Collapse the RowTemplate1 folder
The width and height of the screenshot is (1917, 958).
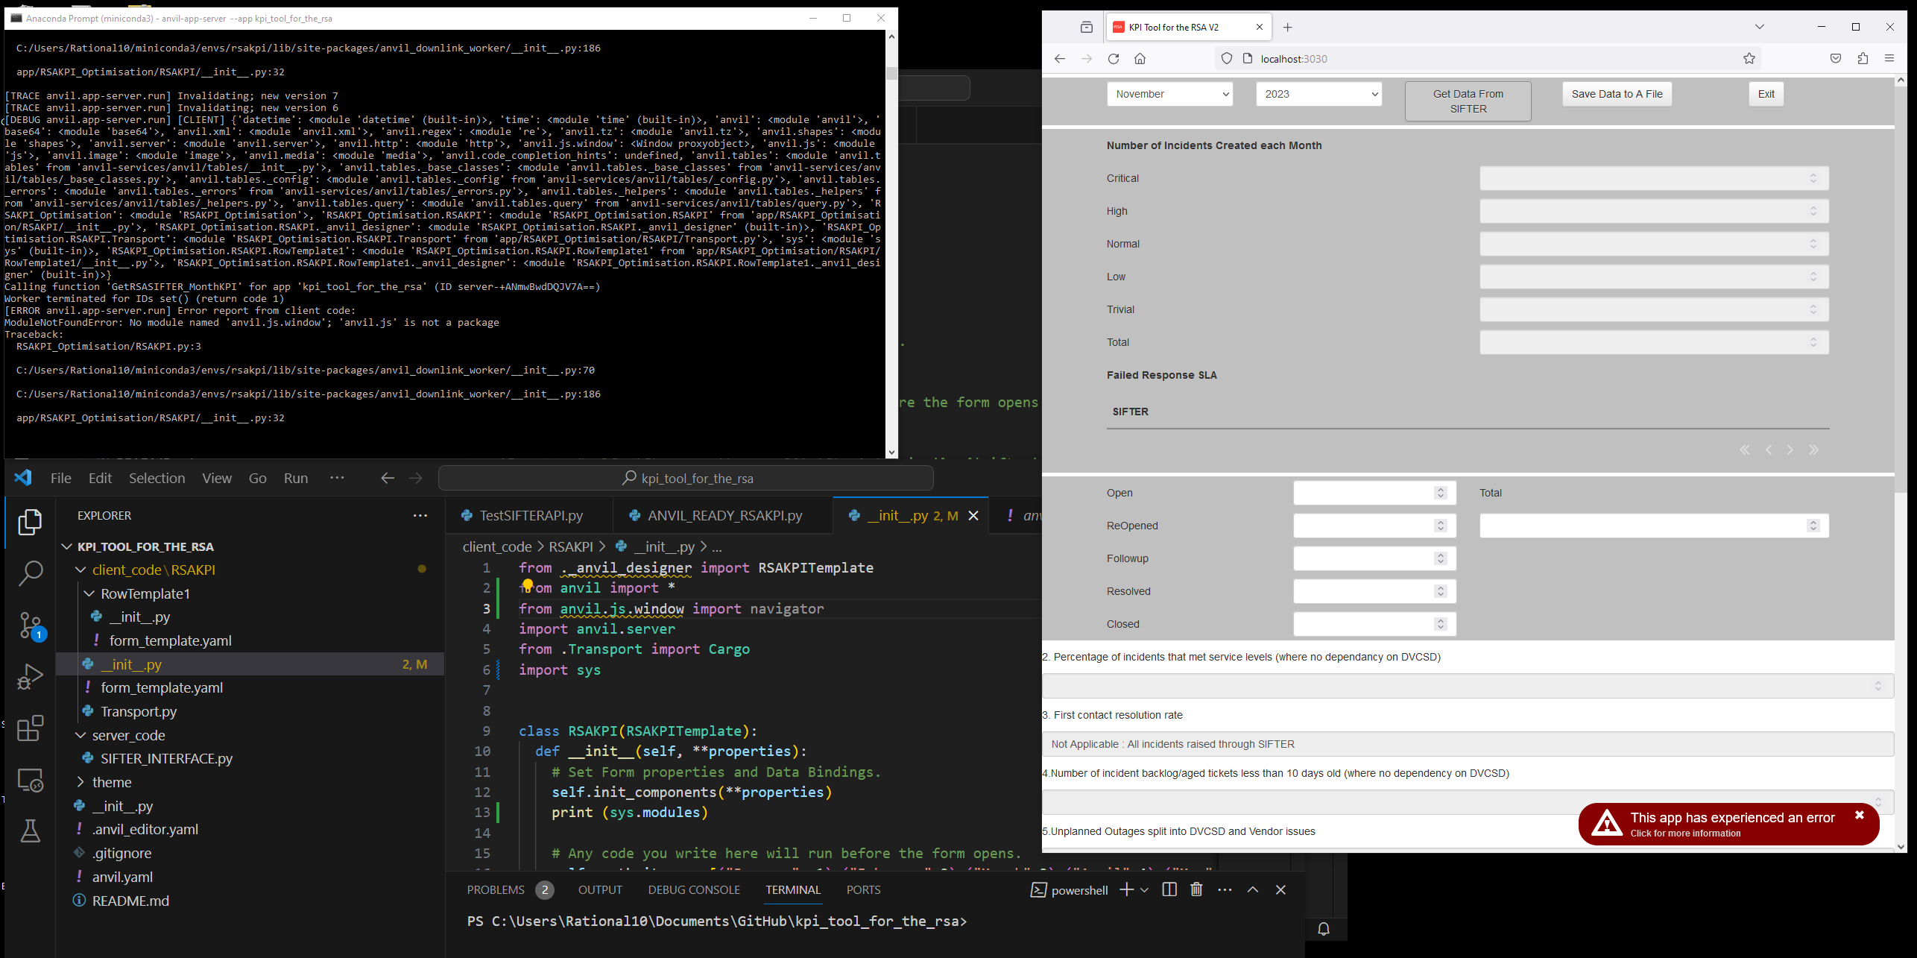89,593
